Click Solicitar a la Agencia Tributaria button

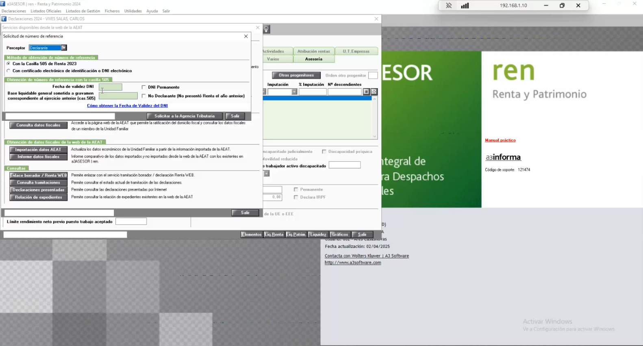point(185,116)
